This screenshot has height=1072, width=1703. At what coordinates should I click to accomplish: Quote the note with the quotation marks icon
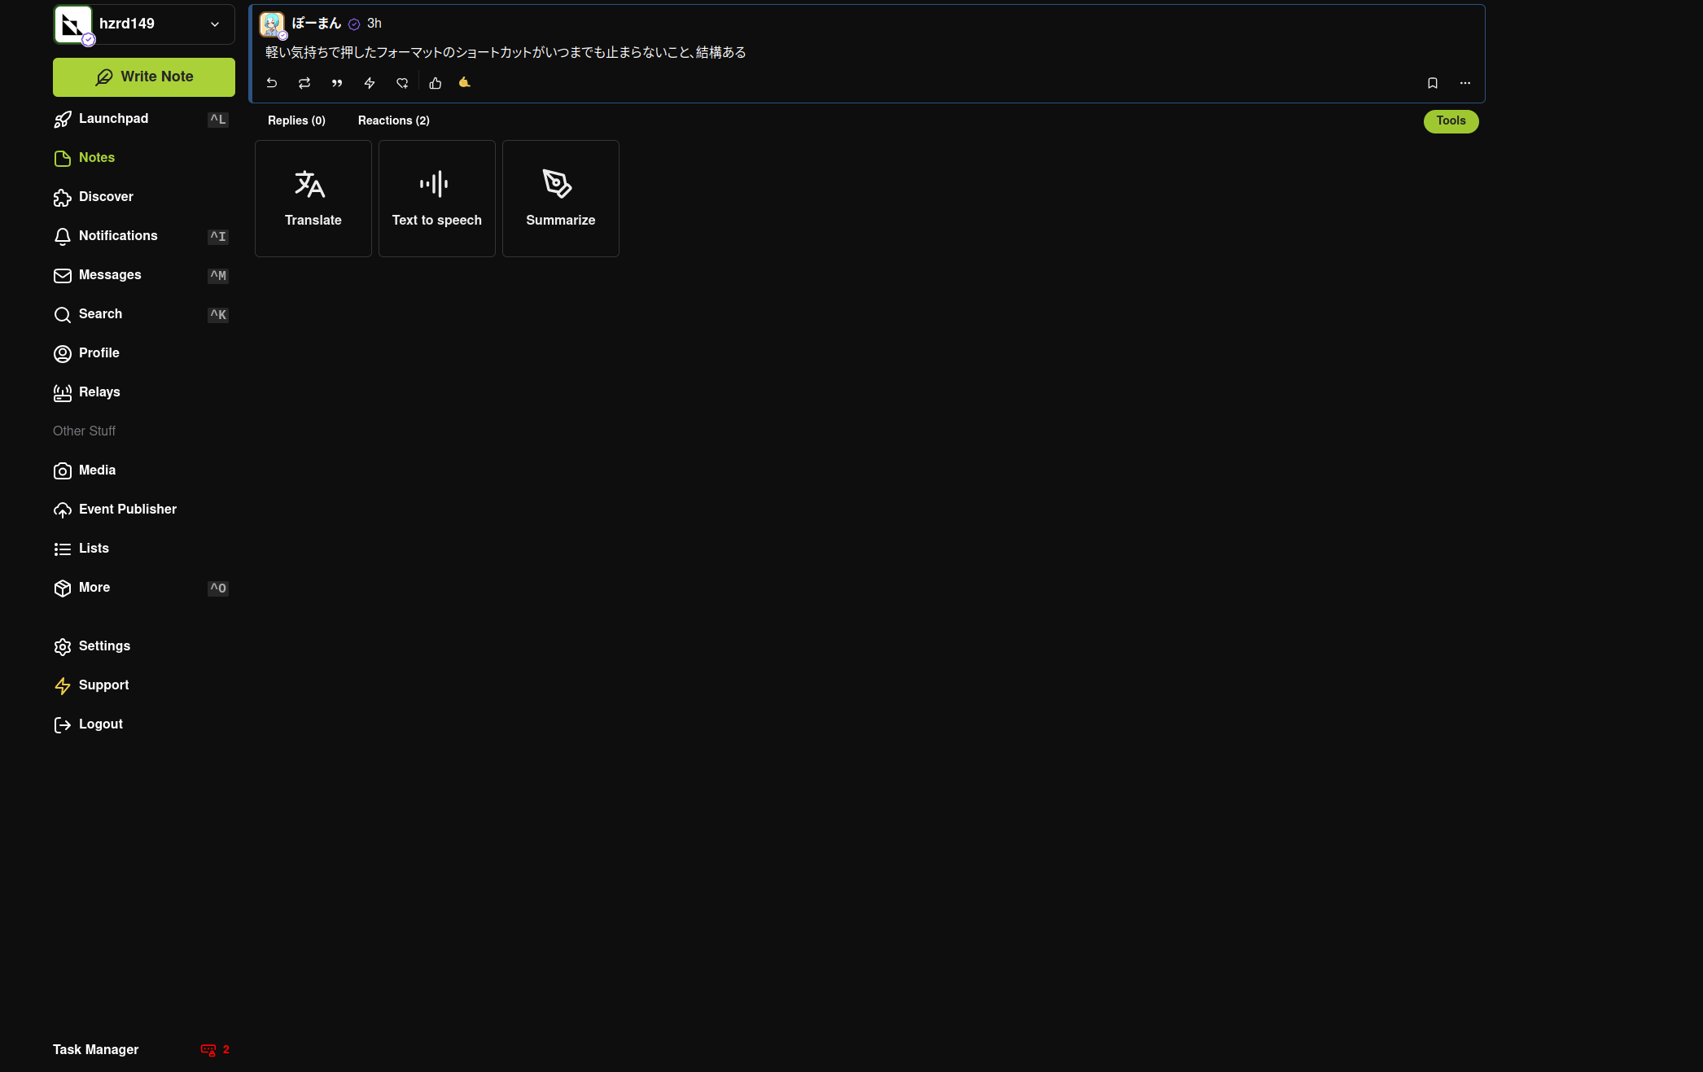[x=337, y=83]
